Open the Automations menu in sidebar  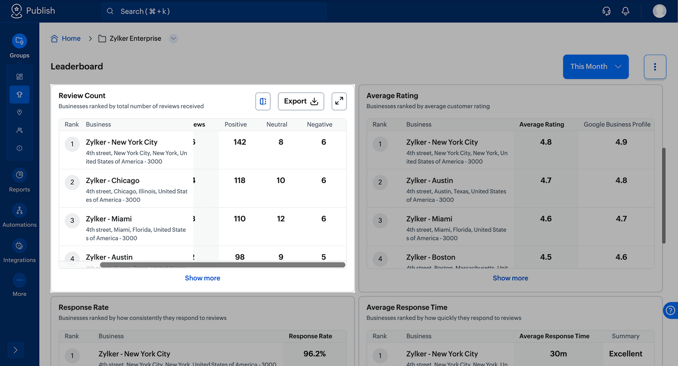click(x=19, y=215)
